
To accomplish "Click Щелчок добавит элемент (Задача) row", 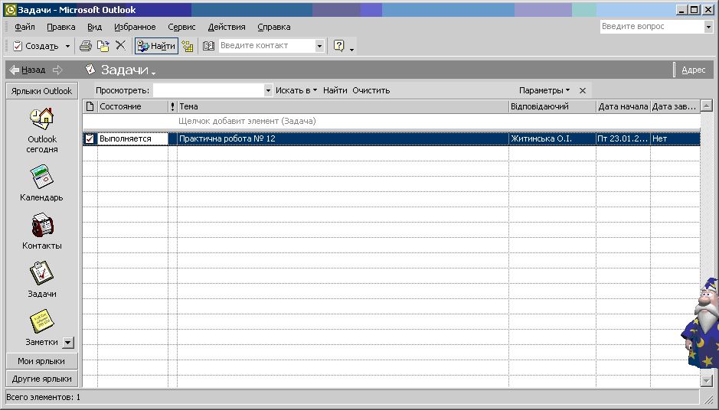I will click(391, 121).
